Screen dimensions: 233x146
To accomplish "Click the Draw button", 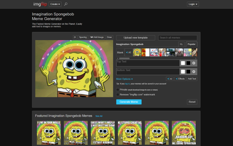I will (109, 37).
